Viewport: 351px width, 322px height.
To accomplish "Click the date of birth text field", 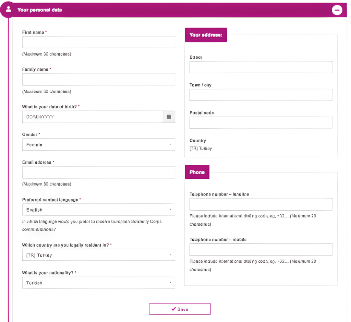I will pyautogui.click(x=93, y=117).
